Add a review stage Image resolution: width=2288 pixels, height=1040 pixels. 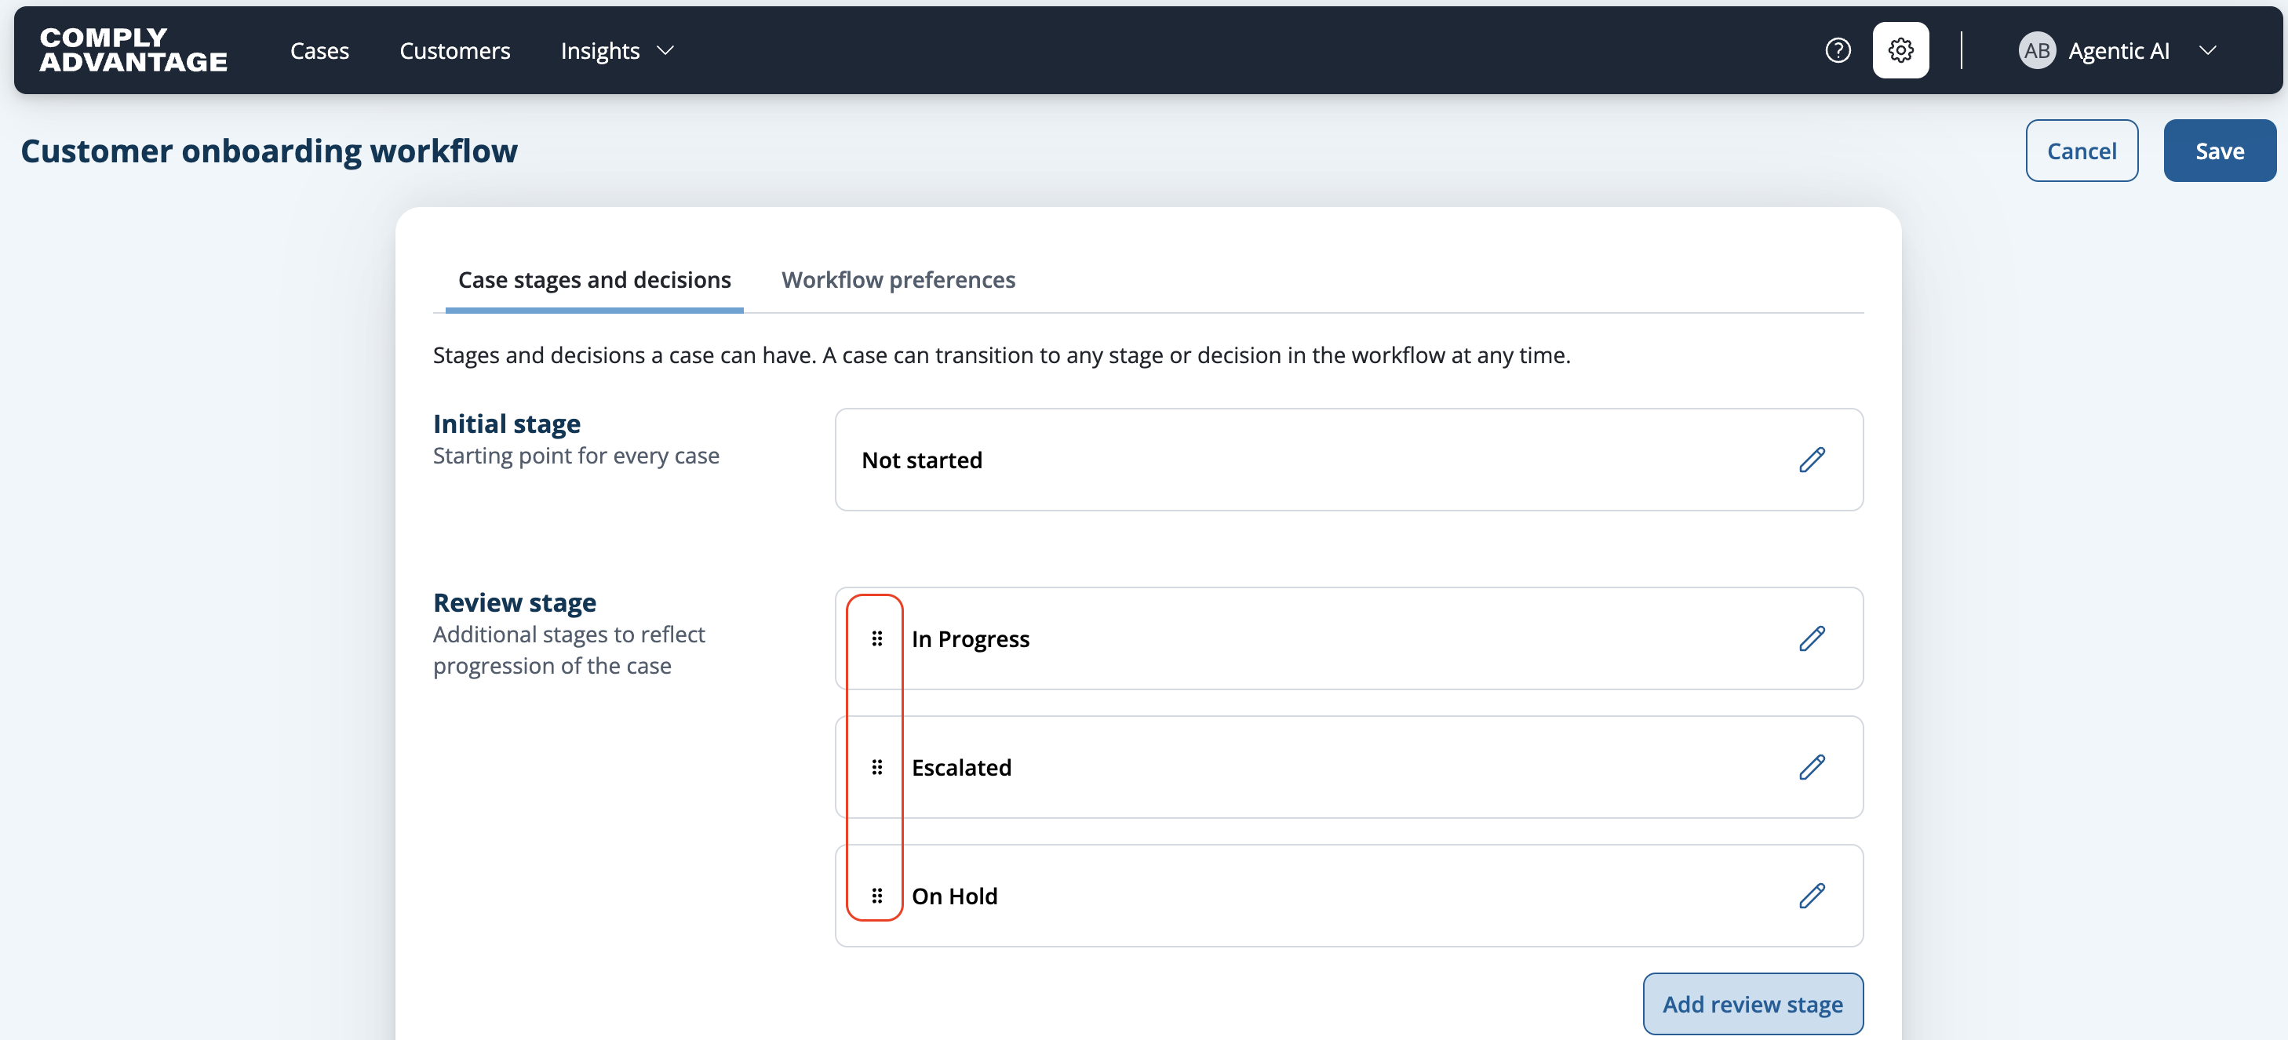[x=1752, y=1004]
